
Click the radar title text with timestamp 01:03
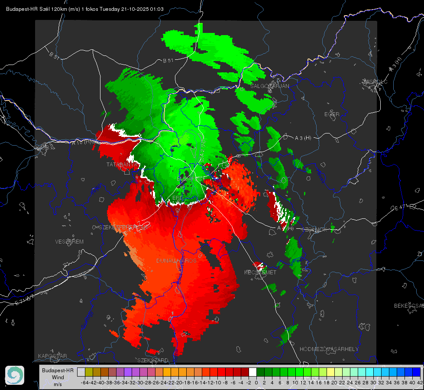pos(84,9)
